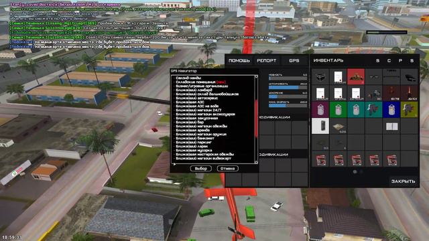Select 'Секонд-хенды' in GPS list
429x241 pixels.
tap(188, 78)
